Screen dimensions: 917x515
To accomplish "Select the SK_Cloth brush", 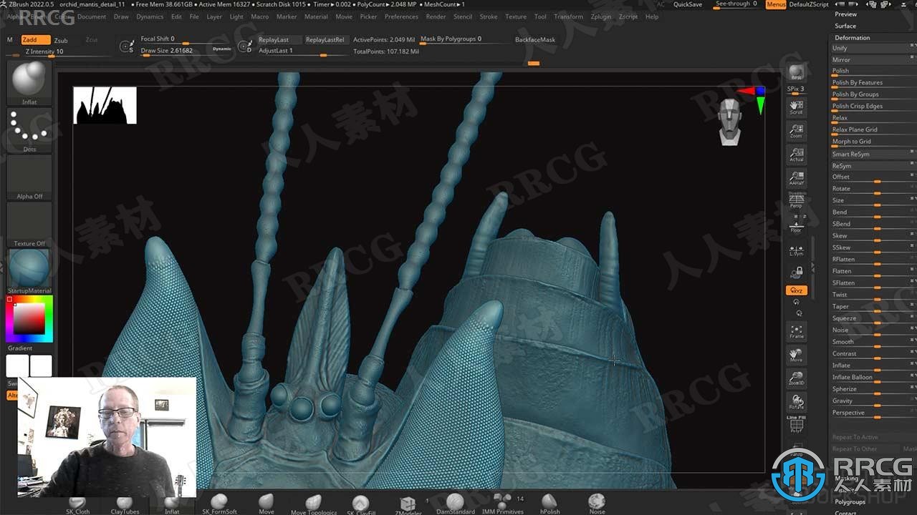I will coord(77,505).
